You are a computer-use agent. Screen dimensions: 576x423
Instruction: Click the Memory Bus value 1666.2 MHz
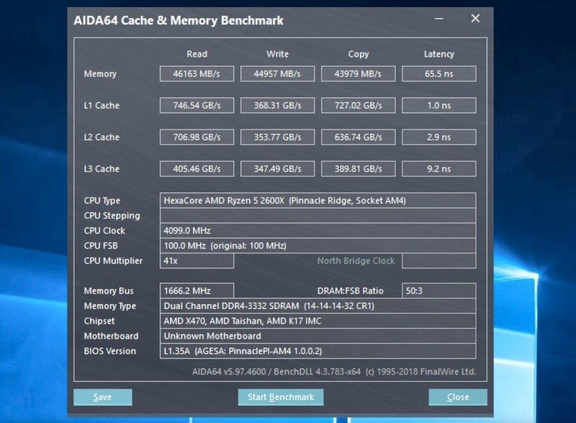[x=197, y=291]
